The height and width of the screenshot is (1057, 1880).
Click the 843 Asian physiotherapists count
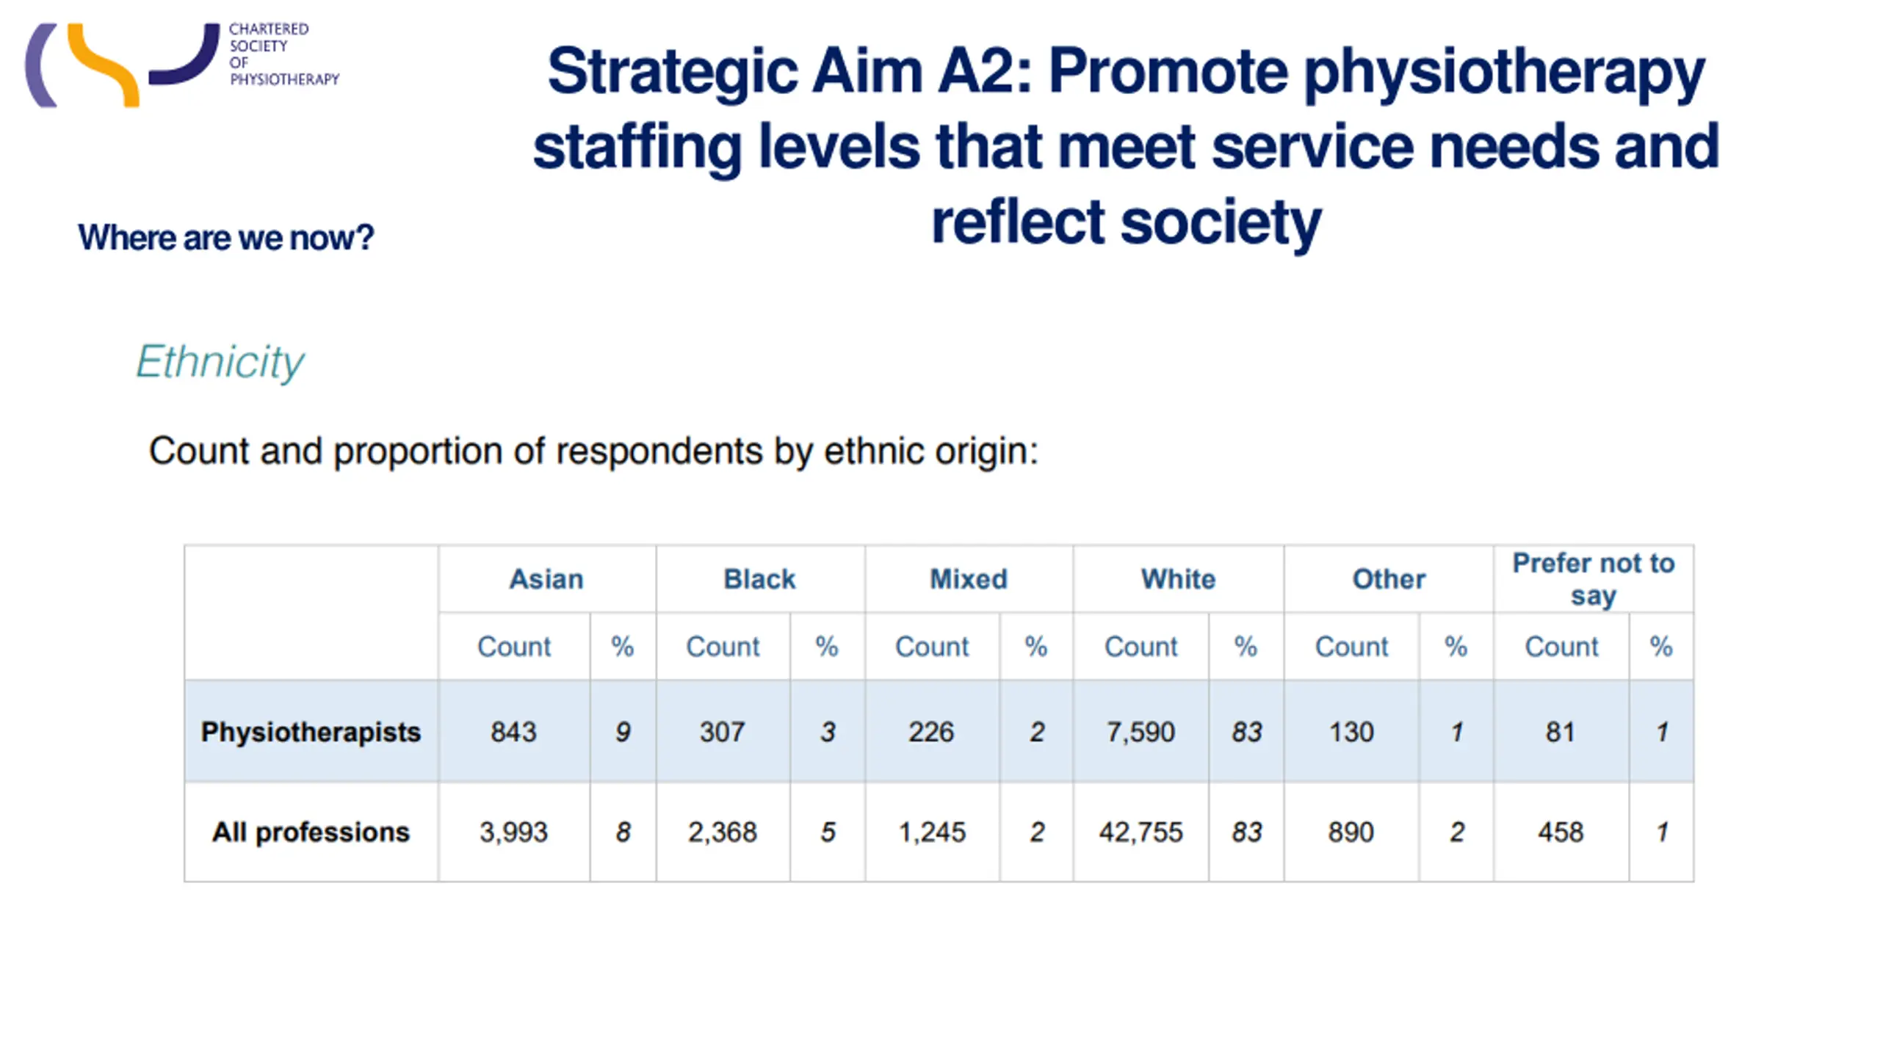(514, 732)
